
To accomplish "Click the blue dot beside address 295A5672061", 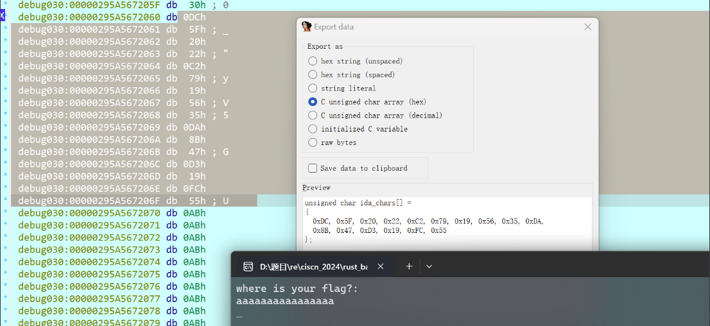I will [x=6, y=30].
